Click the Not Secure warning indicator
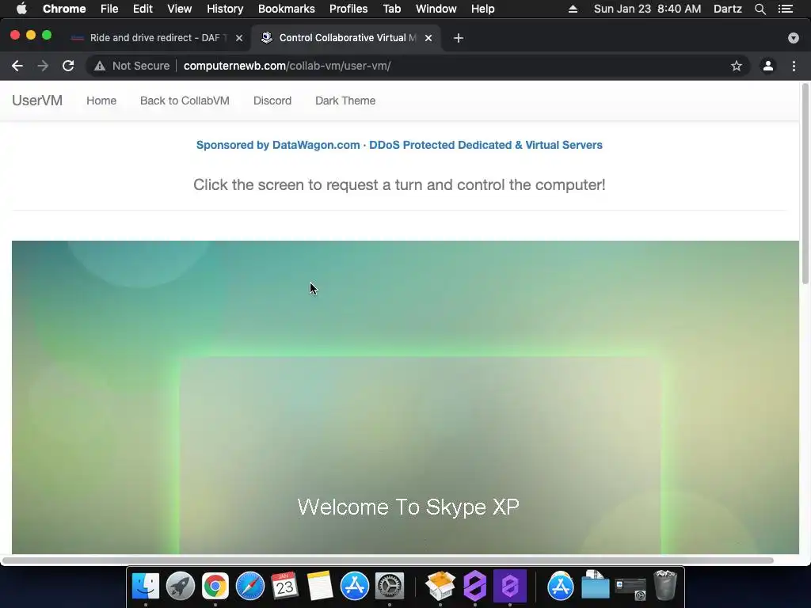Image resolution: width=811 pixels, height=608 pixels. tap(132, 66)
